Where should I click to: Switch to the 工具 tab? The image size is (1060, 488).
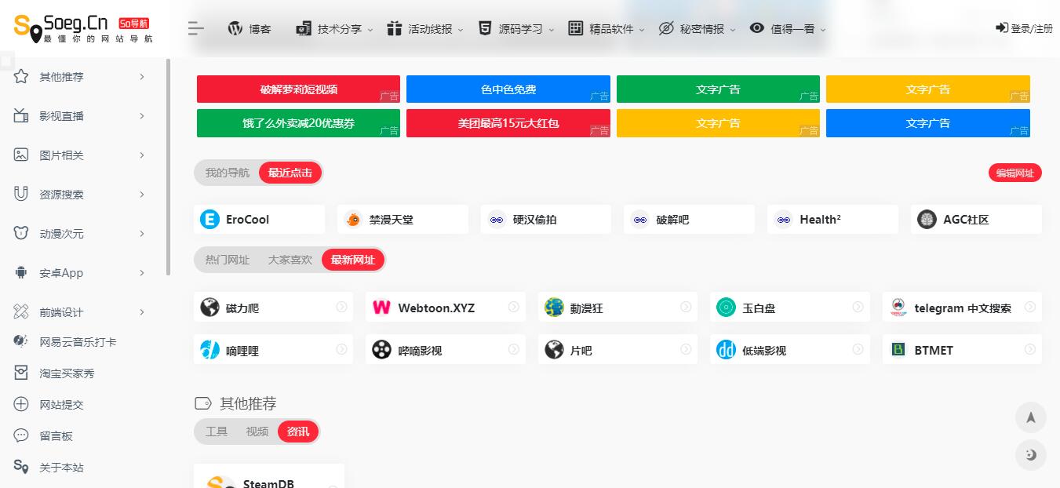[217, 432]
